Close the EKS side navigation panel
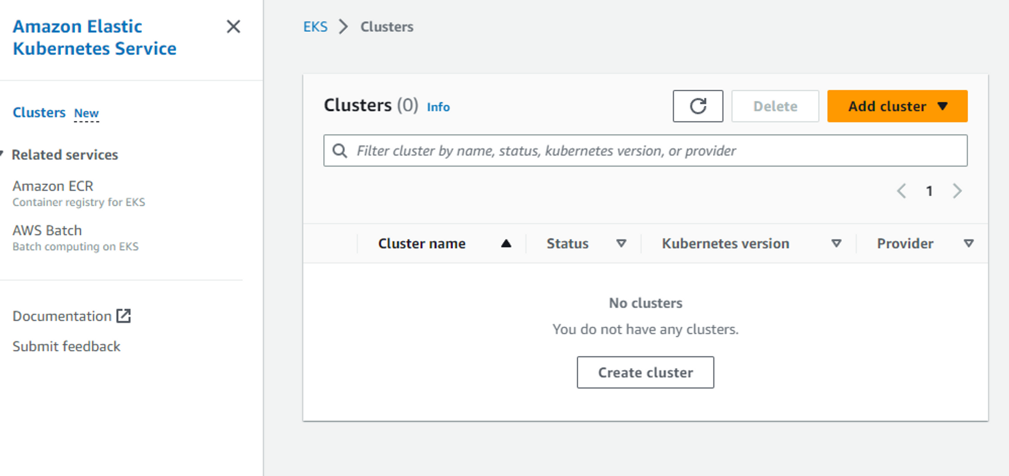Image resolution: width=1009 pixels, height=476 pixels. 233,27
